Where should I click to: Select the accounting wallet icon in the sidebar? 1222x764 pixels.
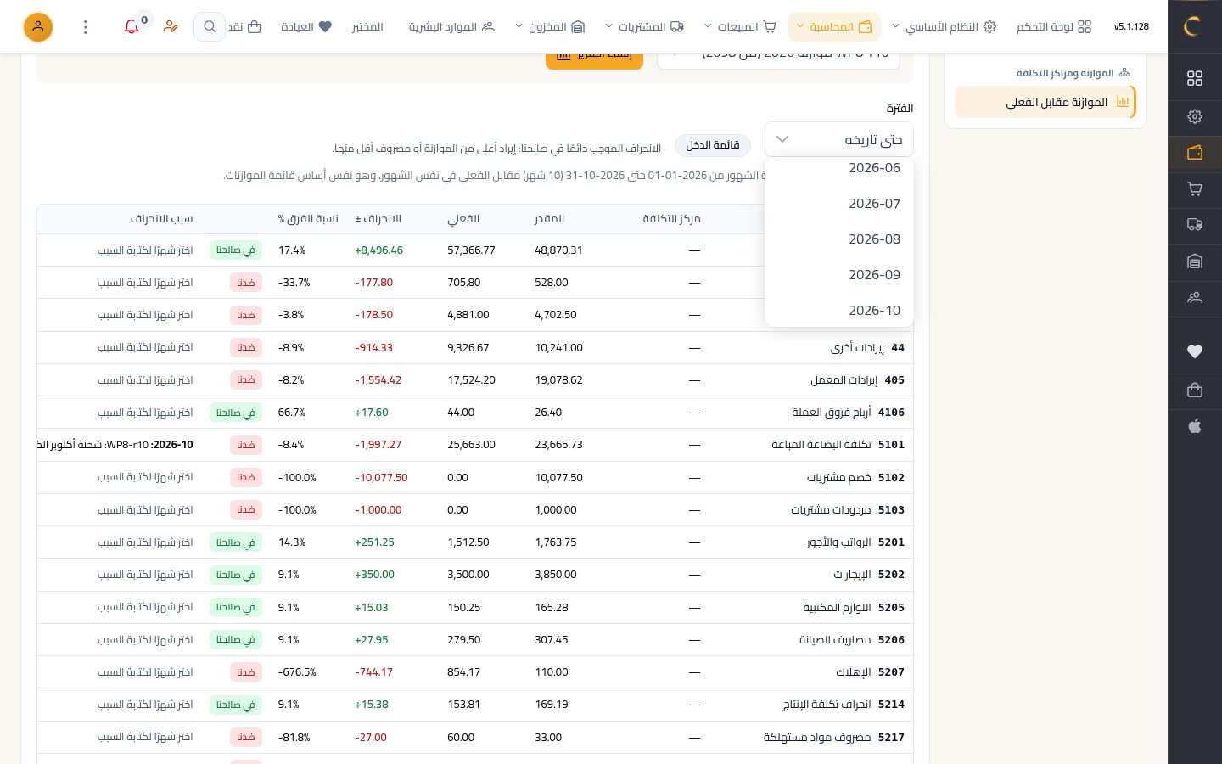click(x=1195, y=153)
